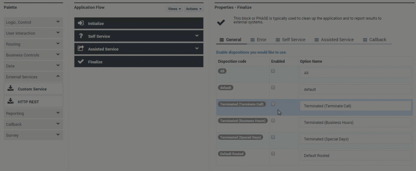Screen dimensions: 416x171
Task: Click the Assisted Service share icon
Action: [81, 49]
